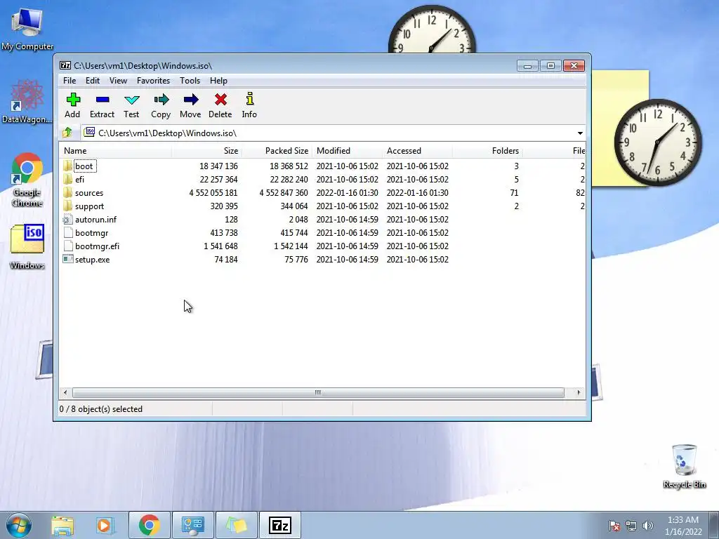Switch to Chrome in the taskbar
This screenshot has width=719, height=539.
pyautogui.click(x=149, y=525)
